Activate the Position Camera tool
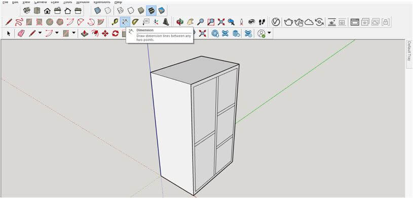 pyautogui.click(x=241, y=22)
